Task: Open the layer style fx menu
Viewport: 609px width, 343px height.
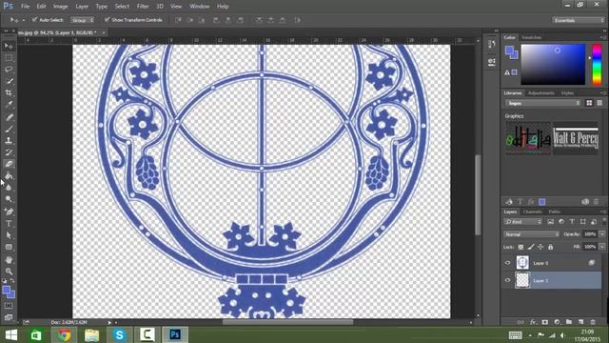Action: point(533,322)
